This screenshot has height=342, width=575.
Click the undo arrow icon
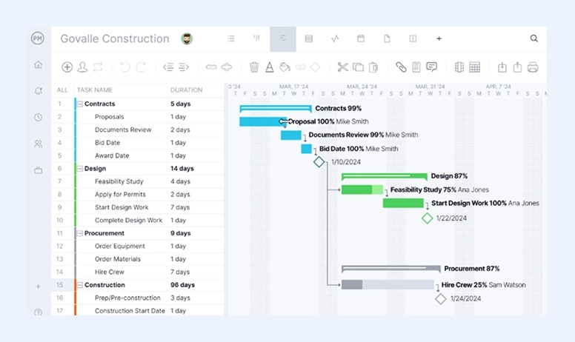[125, 67]
